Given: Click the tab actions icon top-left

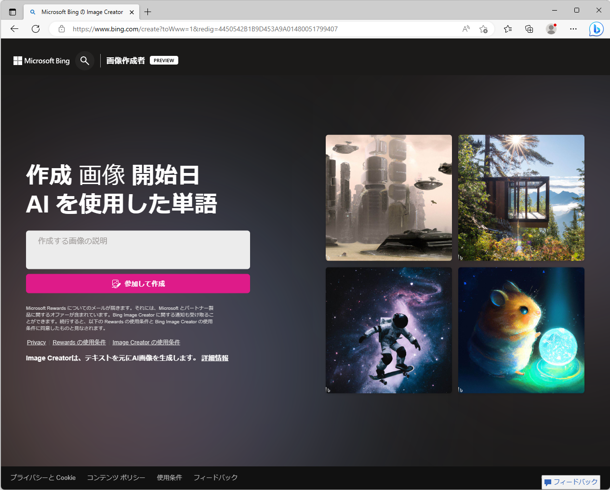Looking at the screenshot, I should (12, 12).
